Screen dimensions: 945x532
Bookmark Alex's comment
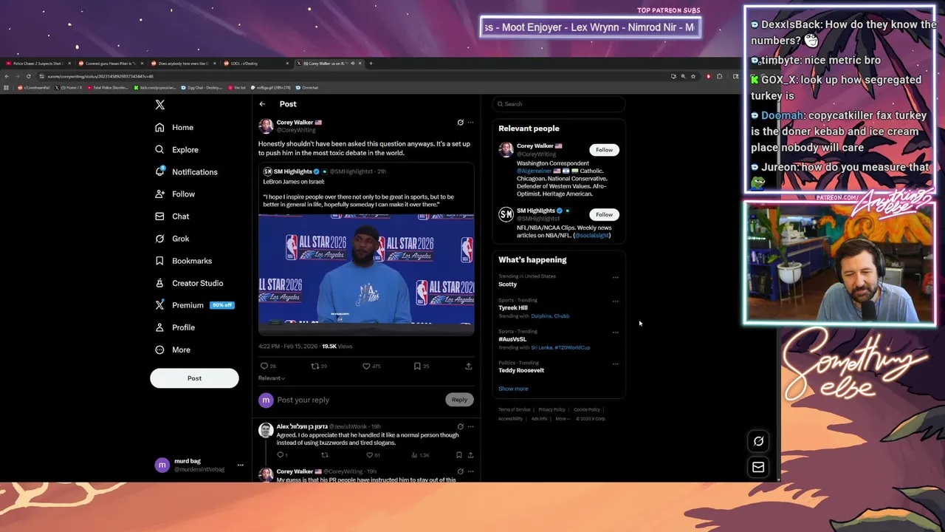tap(458, 455)
